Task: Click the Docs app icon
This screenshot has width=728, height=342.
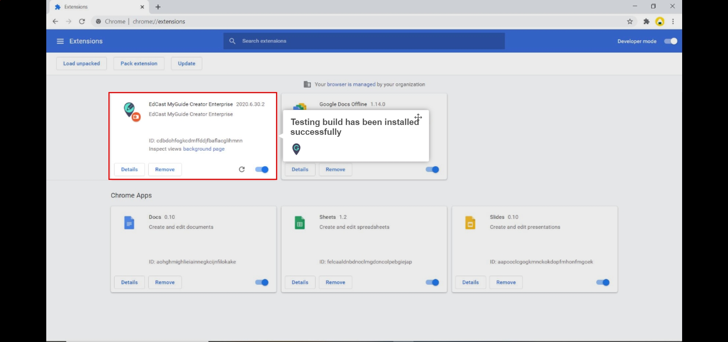Action: 129,223
